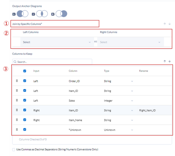
Task: Click the Left Columns heading
Action: (x=31, y=32)
